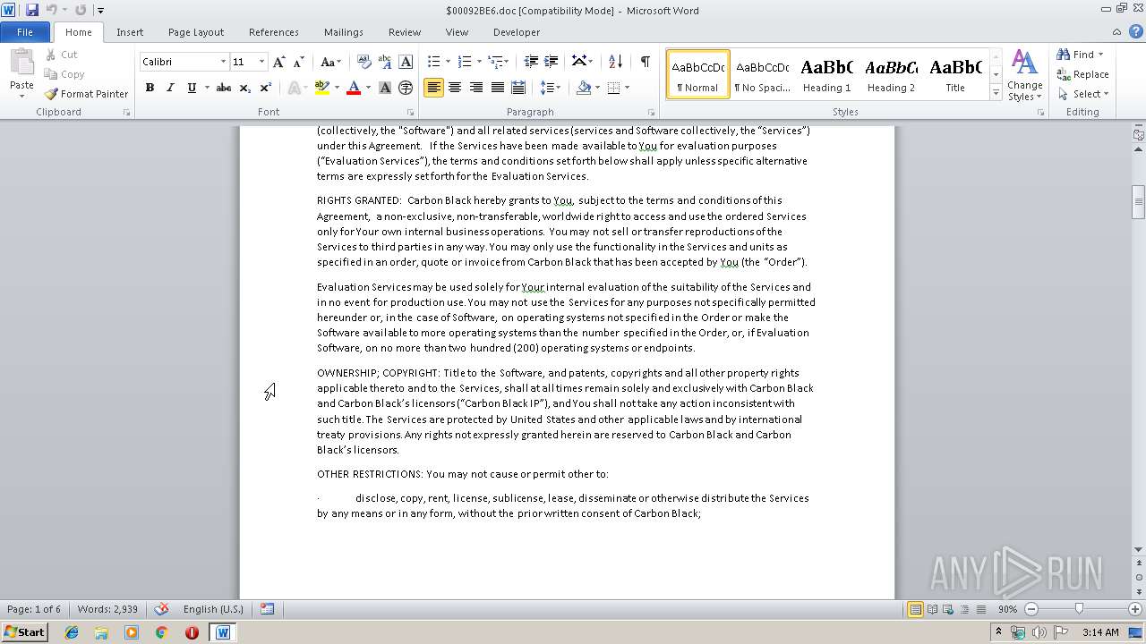This screenshot has width=1146, height=644.
Task: Click the Windows Start button
Action: tap(24, 632)
